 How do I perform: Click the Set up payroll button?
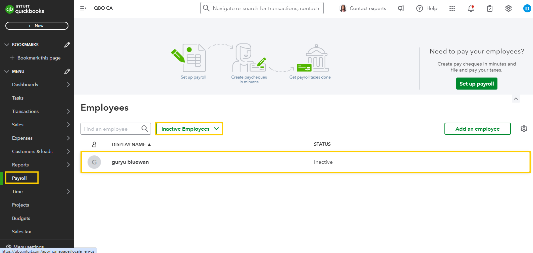[x=476, y=84]
